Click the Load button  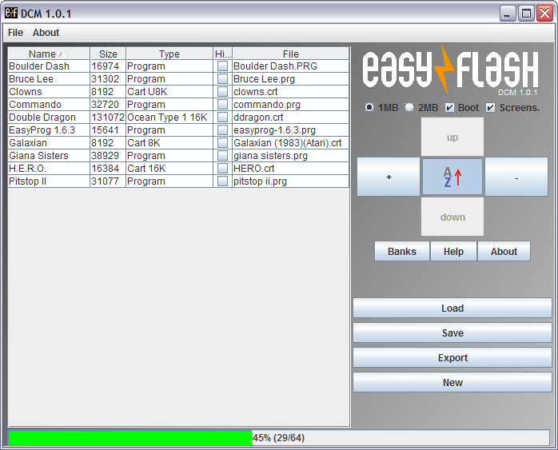click(452, 308)
